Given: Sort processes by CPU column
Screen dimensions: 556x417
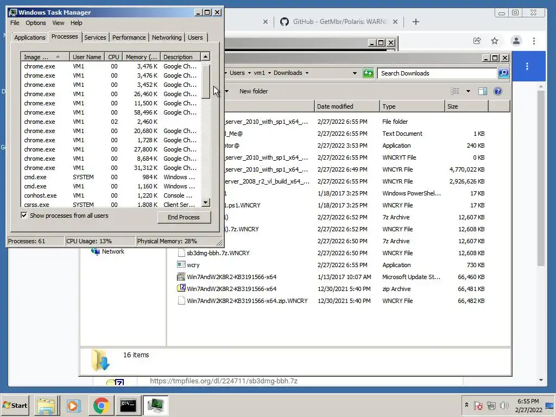Looking at the screenshot, I should pos(113,56).
